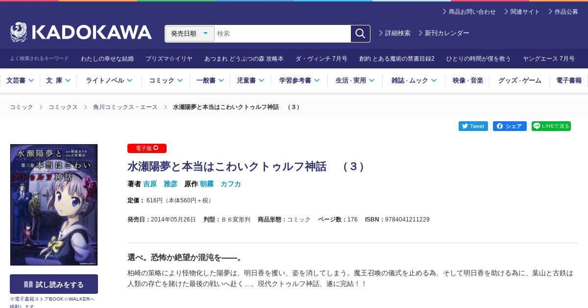Open the 発売日順 sort dropdown
The height and width of the screenshot is (308, 588).
click(x=190, y=34)
